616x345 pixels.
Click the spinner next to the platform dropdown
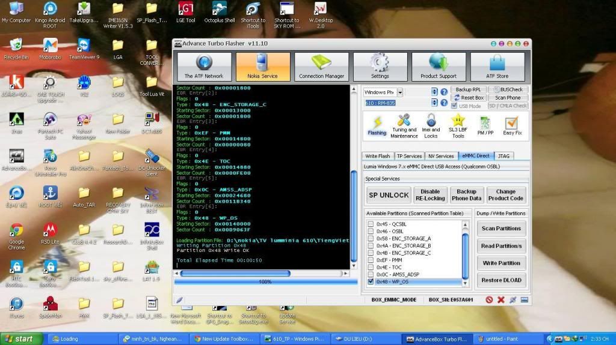(x=434, y=92)
